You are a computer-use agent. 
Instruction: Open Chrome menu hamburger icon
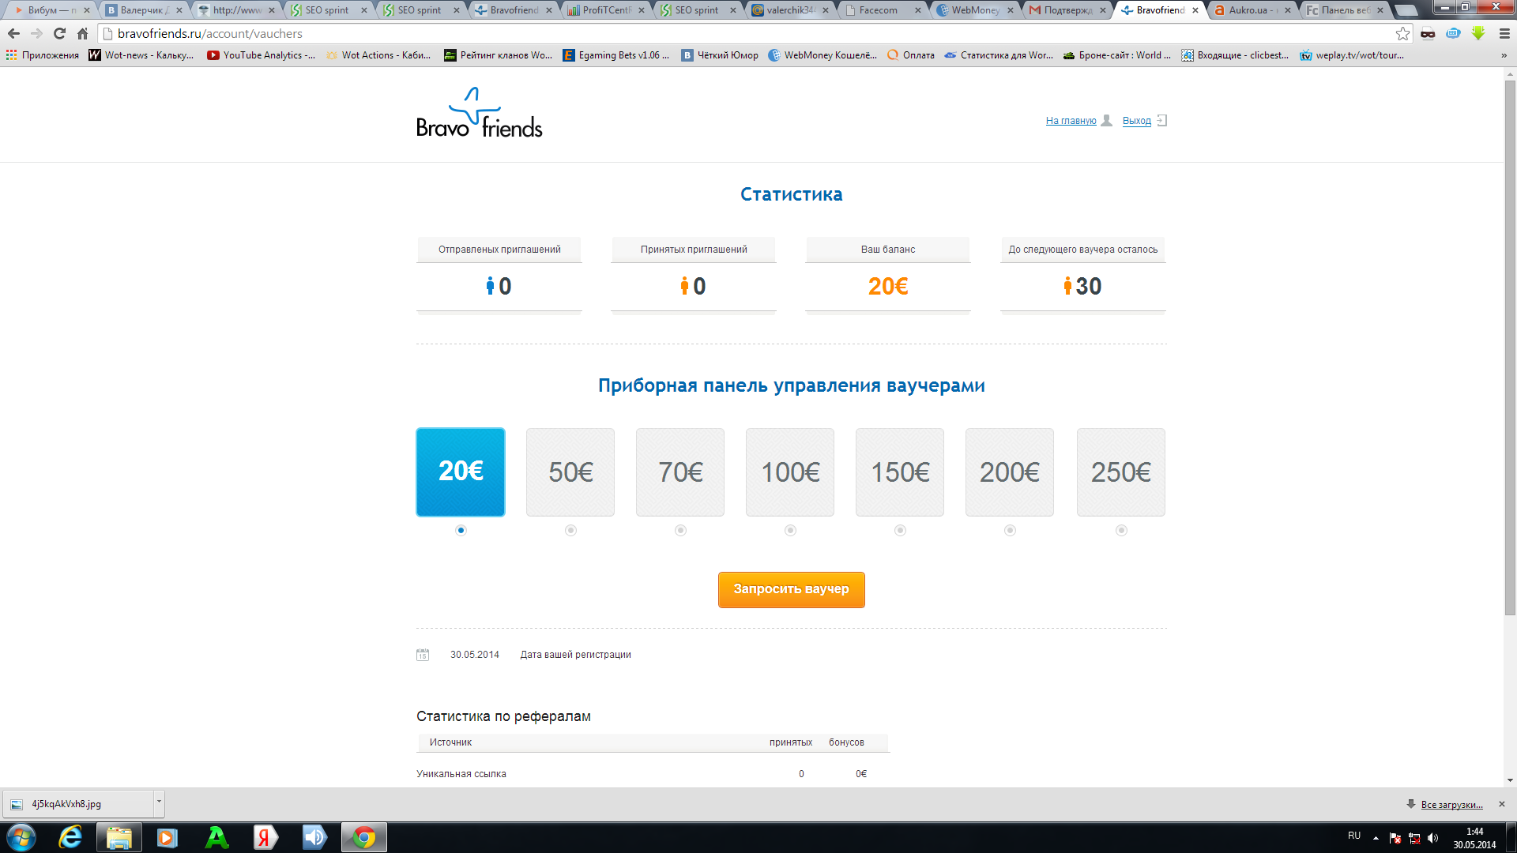(1504, 34)
